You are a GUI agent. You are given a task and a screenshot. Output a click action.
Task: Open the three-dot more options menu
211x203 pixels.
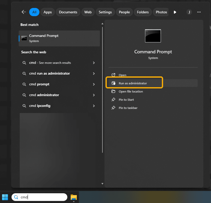199,12
